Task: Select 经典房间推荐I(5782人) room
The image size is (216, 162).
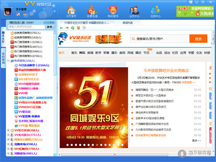Action: 26,33
